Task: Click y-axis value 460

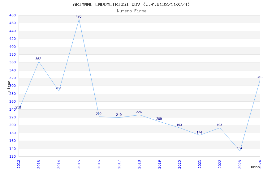Action: click(x=12, y=23)
